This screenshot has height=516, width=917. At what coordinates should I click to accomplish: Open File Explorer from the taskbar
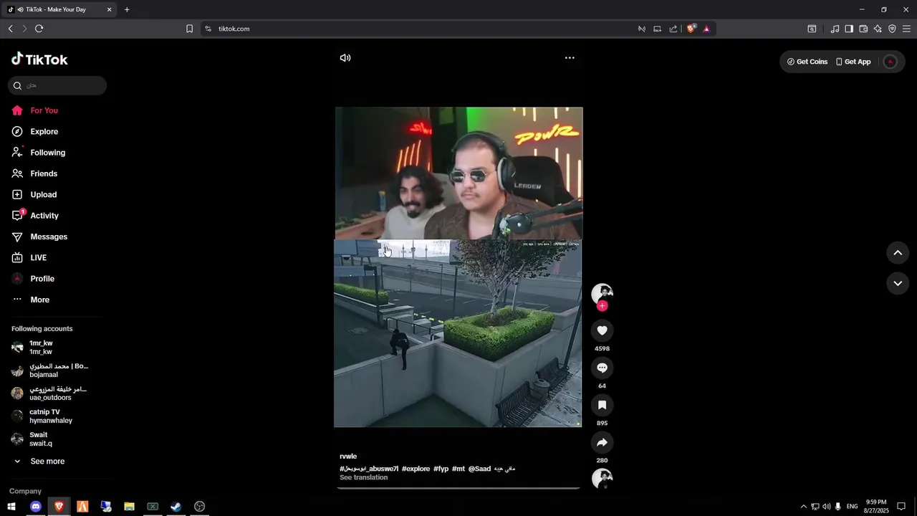[x=129, y=507]
